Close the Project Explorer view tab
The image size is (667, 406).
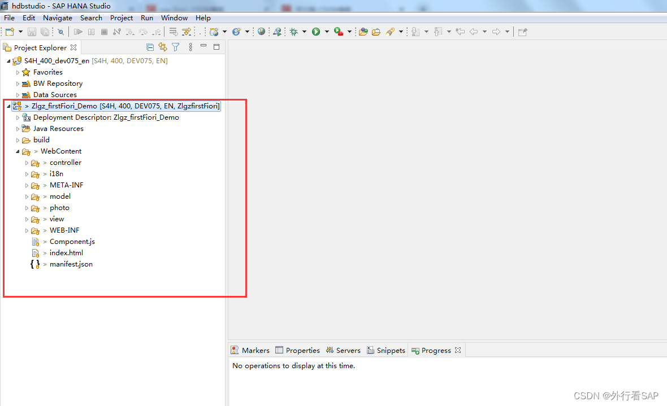73,47
